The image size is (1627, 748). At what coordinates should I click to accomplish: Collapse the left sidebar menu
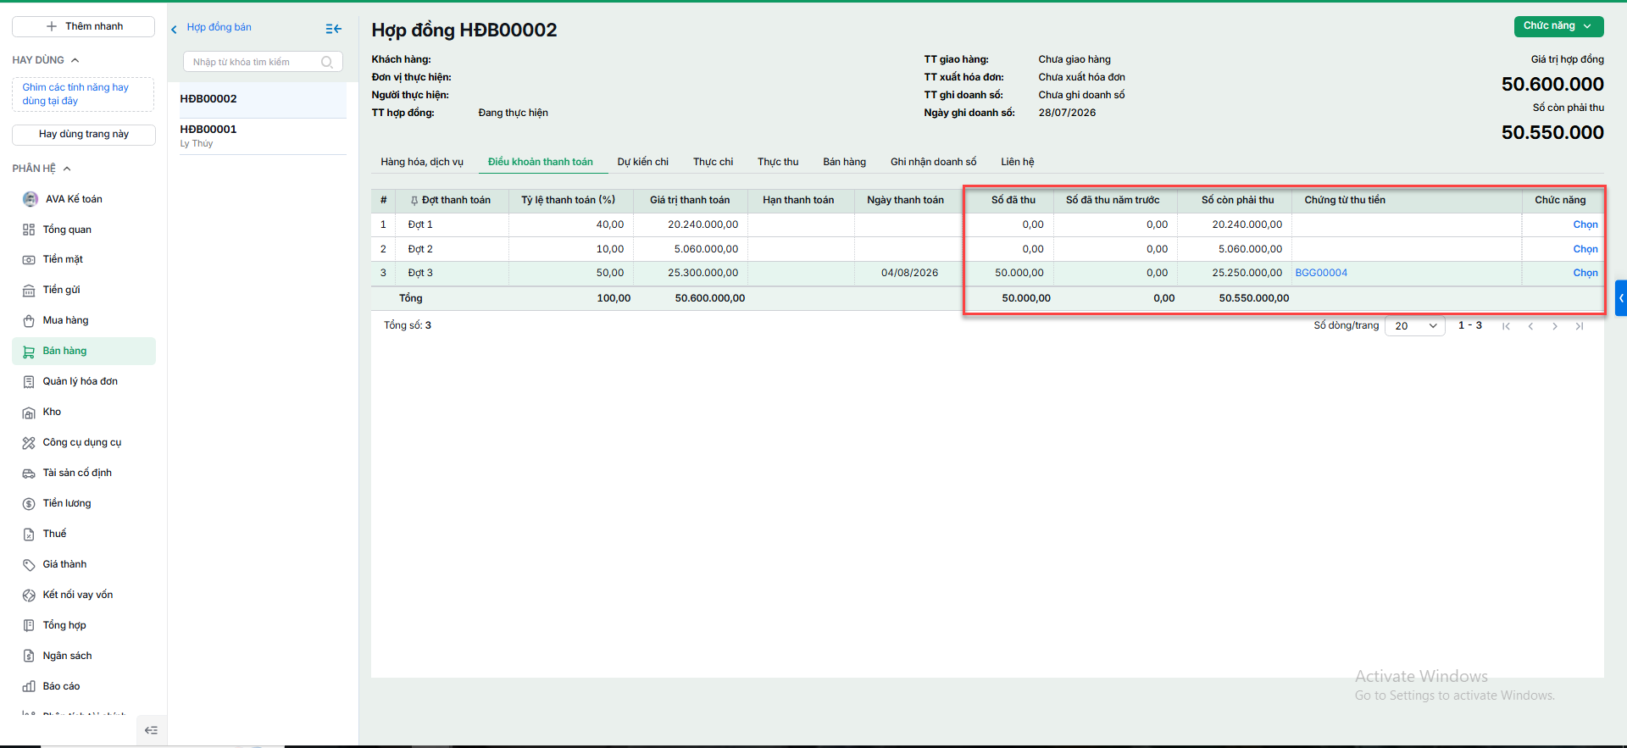tap(152, 730)
